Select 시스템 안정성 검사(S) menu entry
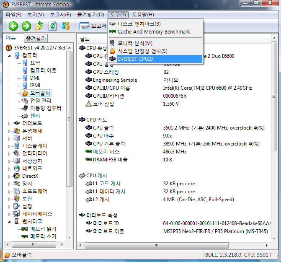The height and width of the screenshot is (262, 281). [155, 51]
